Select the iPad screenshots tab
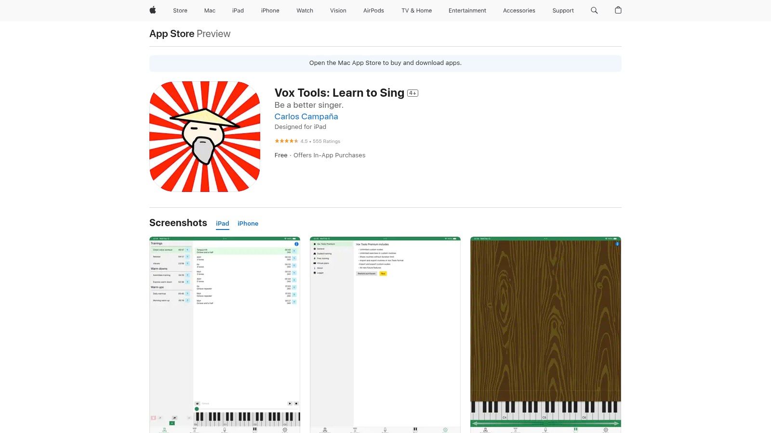Viewport: 771px width, 433px height. click(222, 223)
